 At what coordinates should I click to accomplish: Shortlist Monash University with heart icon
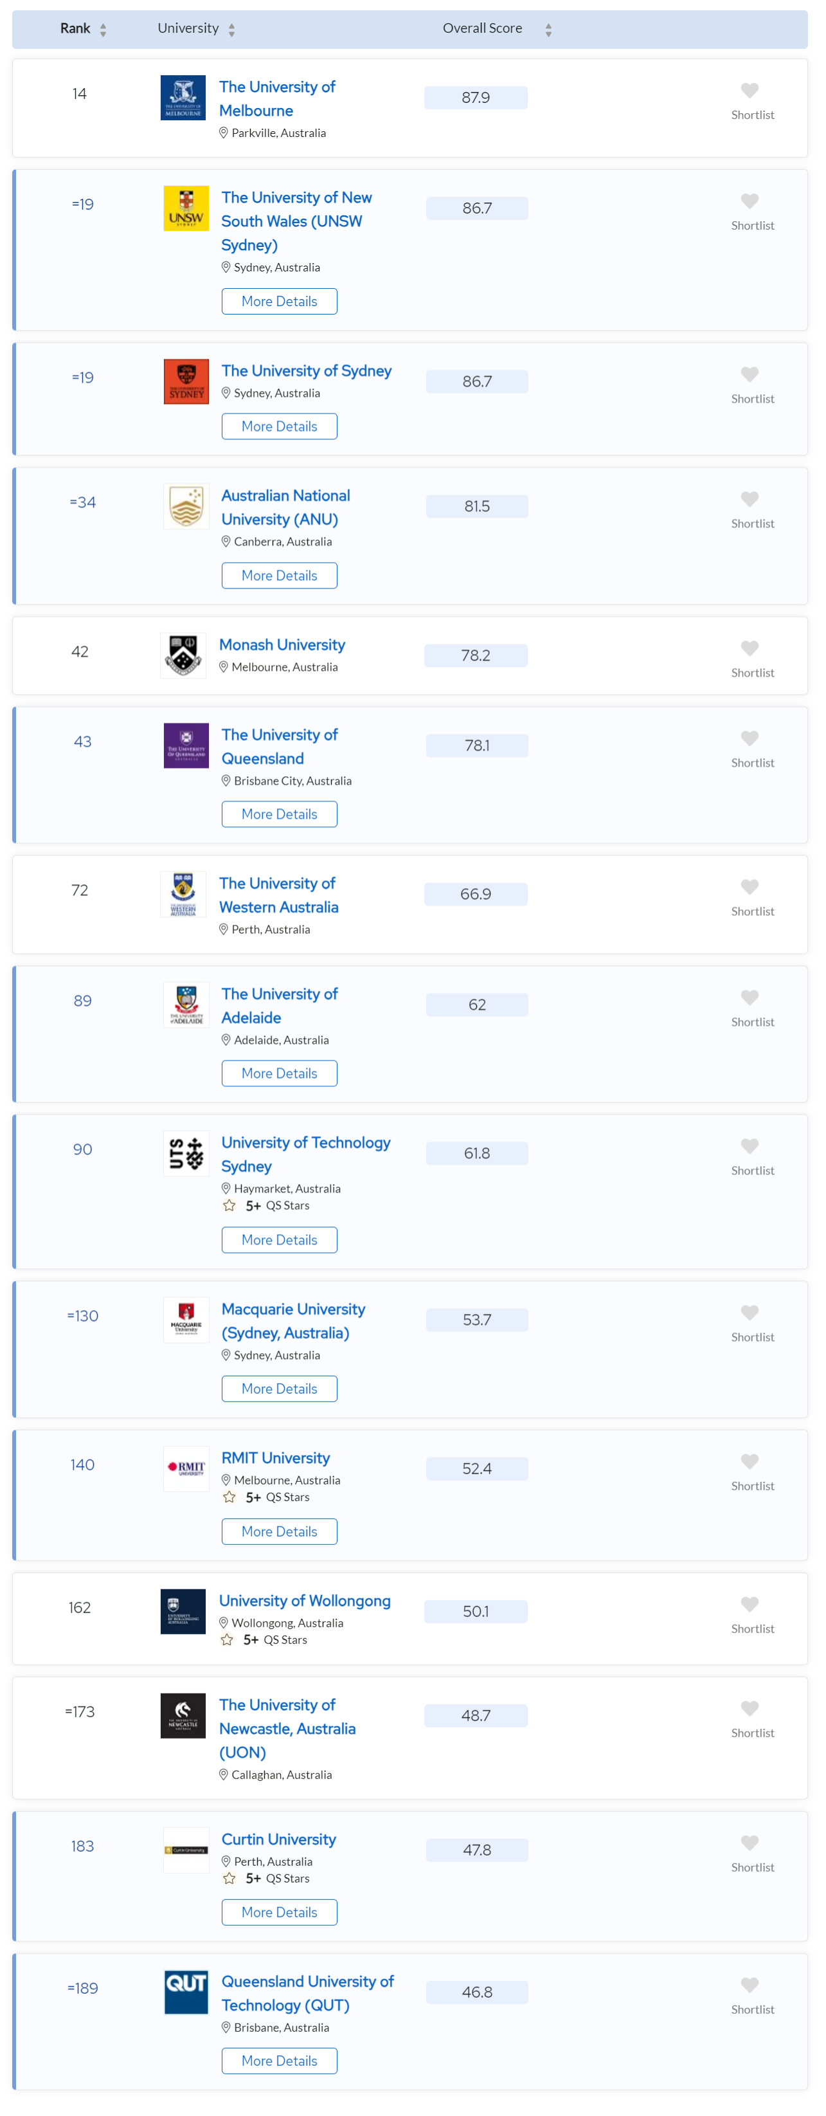point(749,648)
